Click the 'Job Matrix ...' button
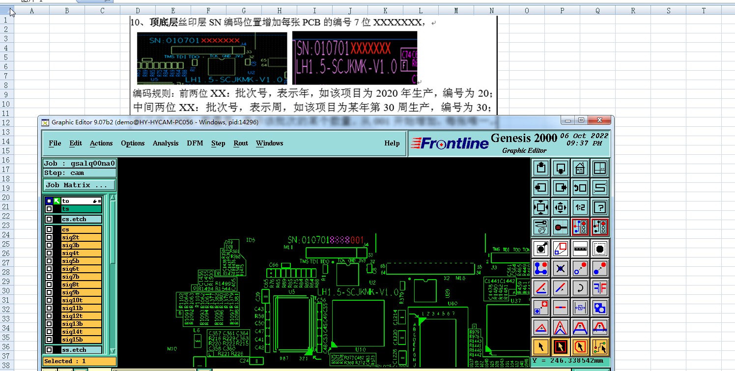 click(x=80, y=185)
